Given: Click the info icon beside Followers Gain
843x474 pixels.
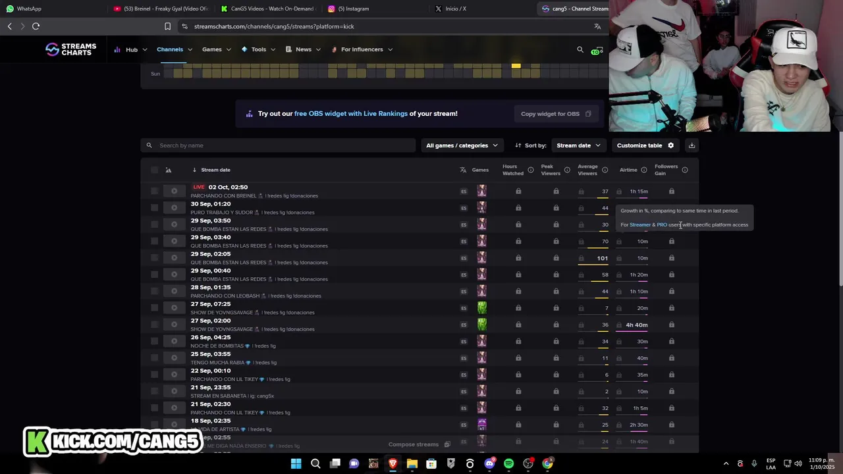Looking at the screenshot, I should tap(685, 170).
